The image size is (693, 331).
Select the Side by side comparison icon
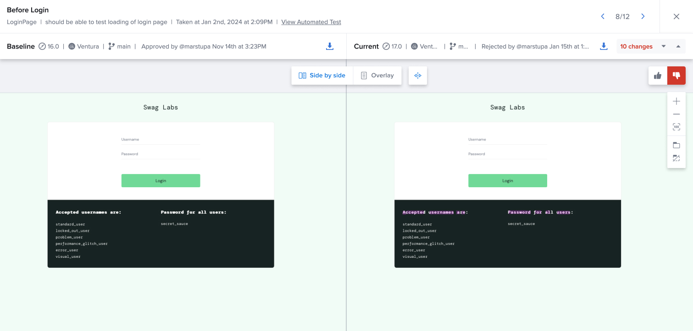tap(302, 75)
